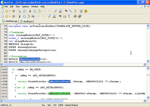Viewport: 150px width, 107px height.
Task: Click line number 1310 in gutter
Action: click(4, 87)
